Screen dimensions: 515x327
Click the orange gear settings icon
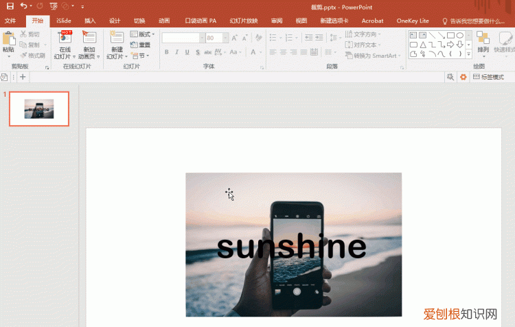point(463,77)
